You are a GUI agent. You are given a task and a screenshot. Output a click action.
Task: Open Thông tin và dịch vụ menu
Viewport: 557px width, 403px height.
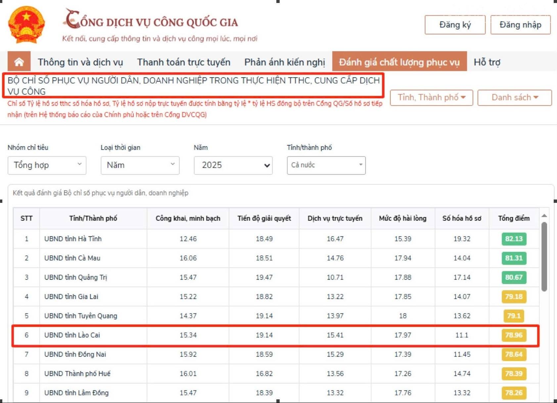80,62
